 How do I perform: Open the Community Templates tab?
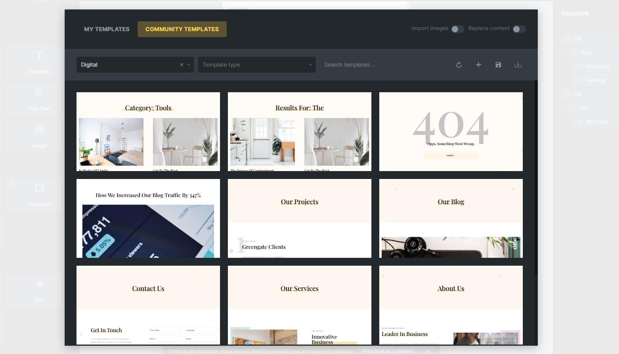182,29
